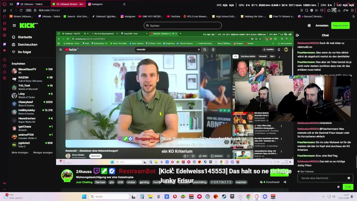Image resolution: width=357 pixels, height=201 pixels.
Task: Open the extensions cube icon
Action: point(329,10)
